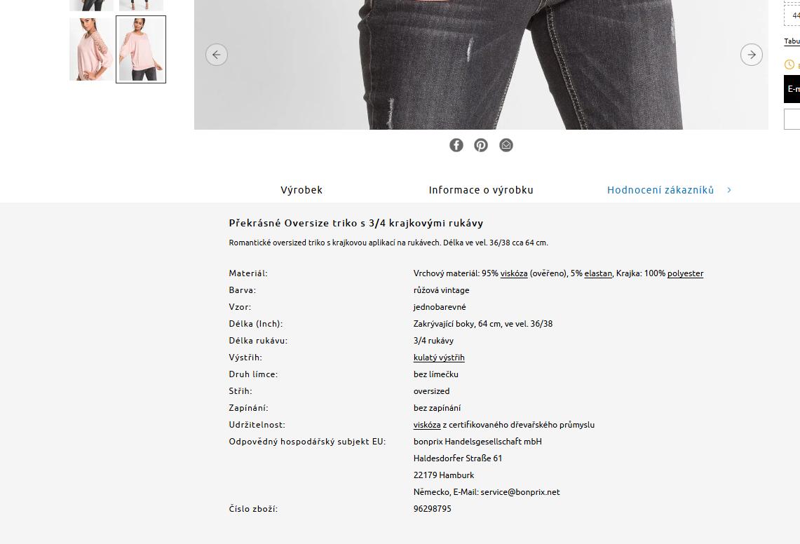Go to the previous product image arrow
The image size is (800, 544).
pos(217,55)
